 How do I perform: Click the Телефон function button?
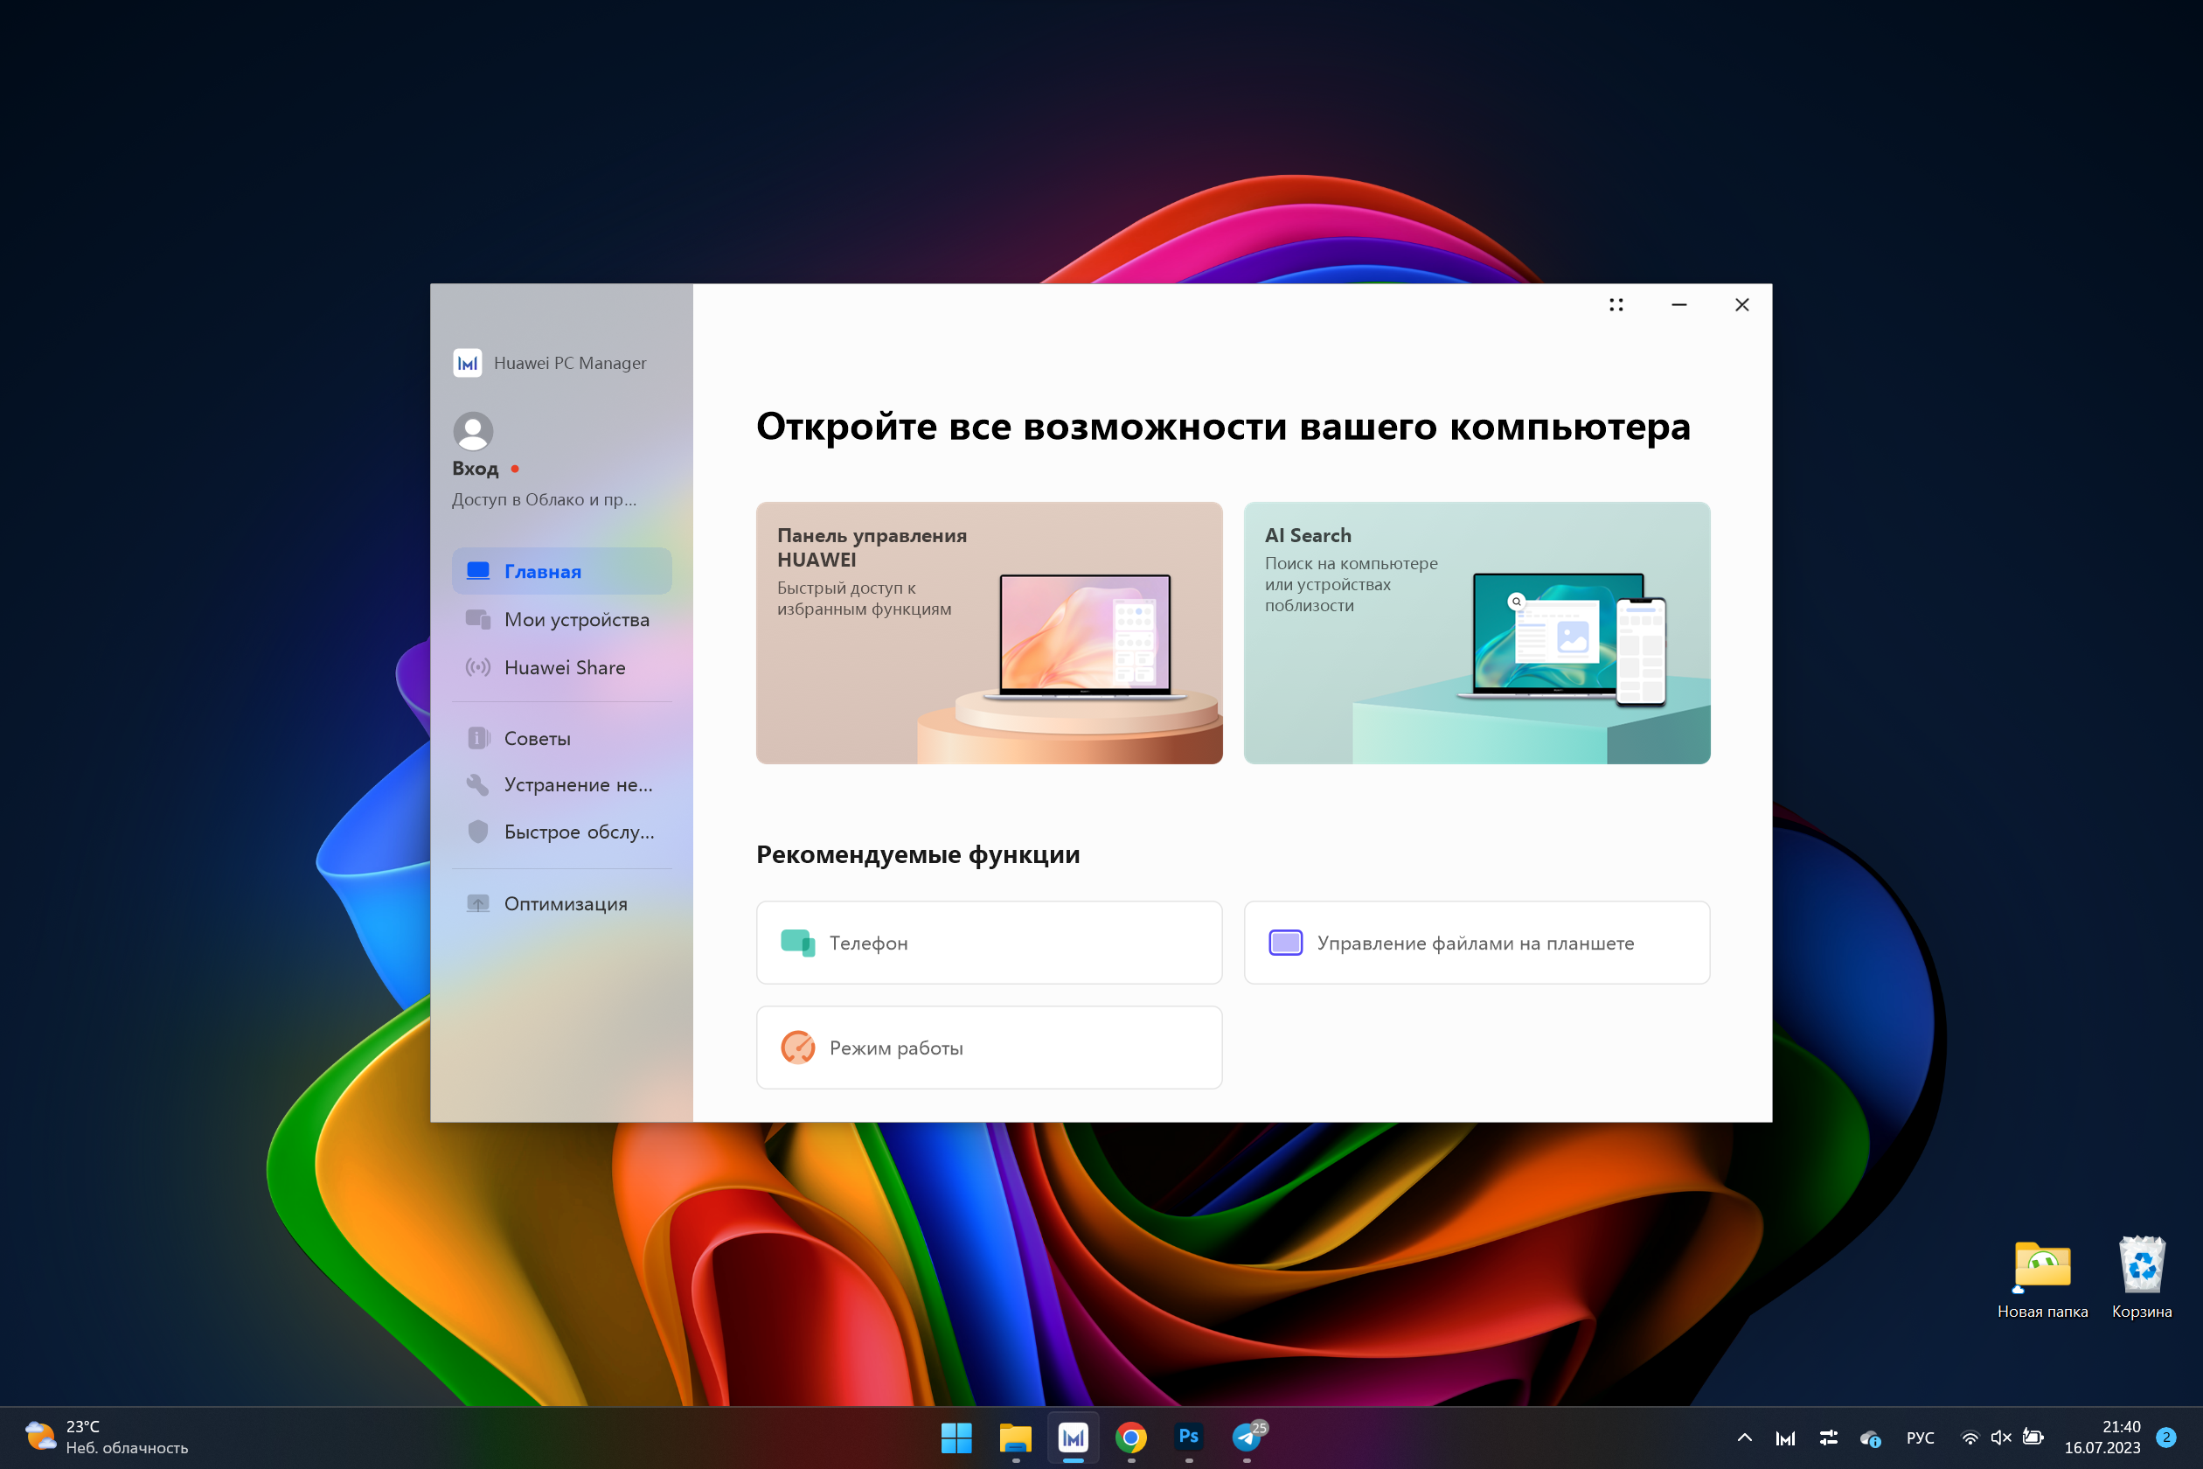(x=989, y=943)
